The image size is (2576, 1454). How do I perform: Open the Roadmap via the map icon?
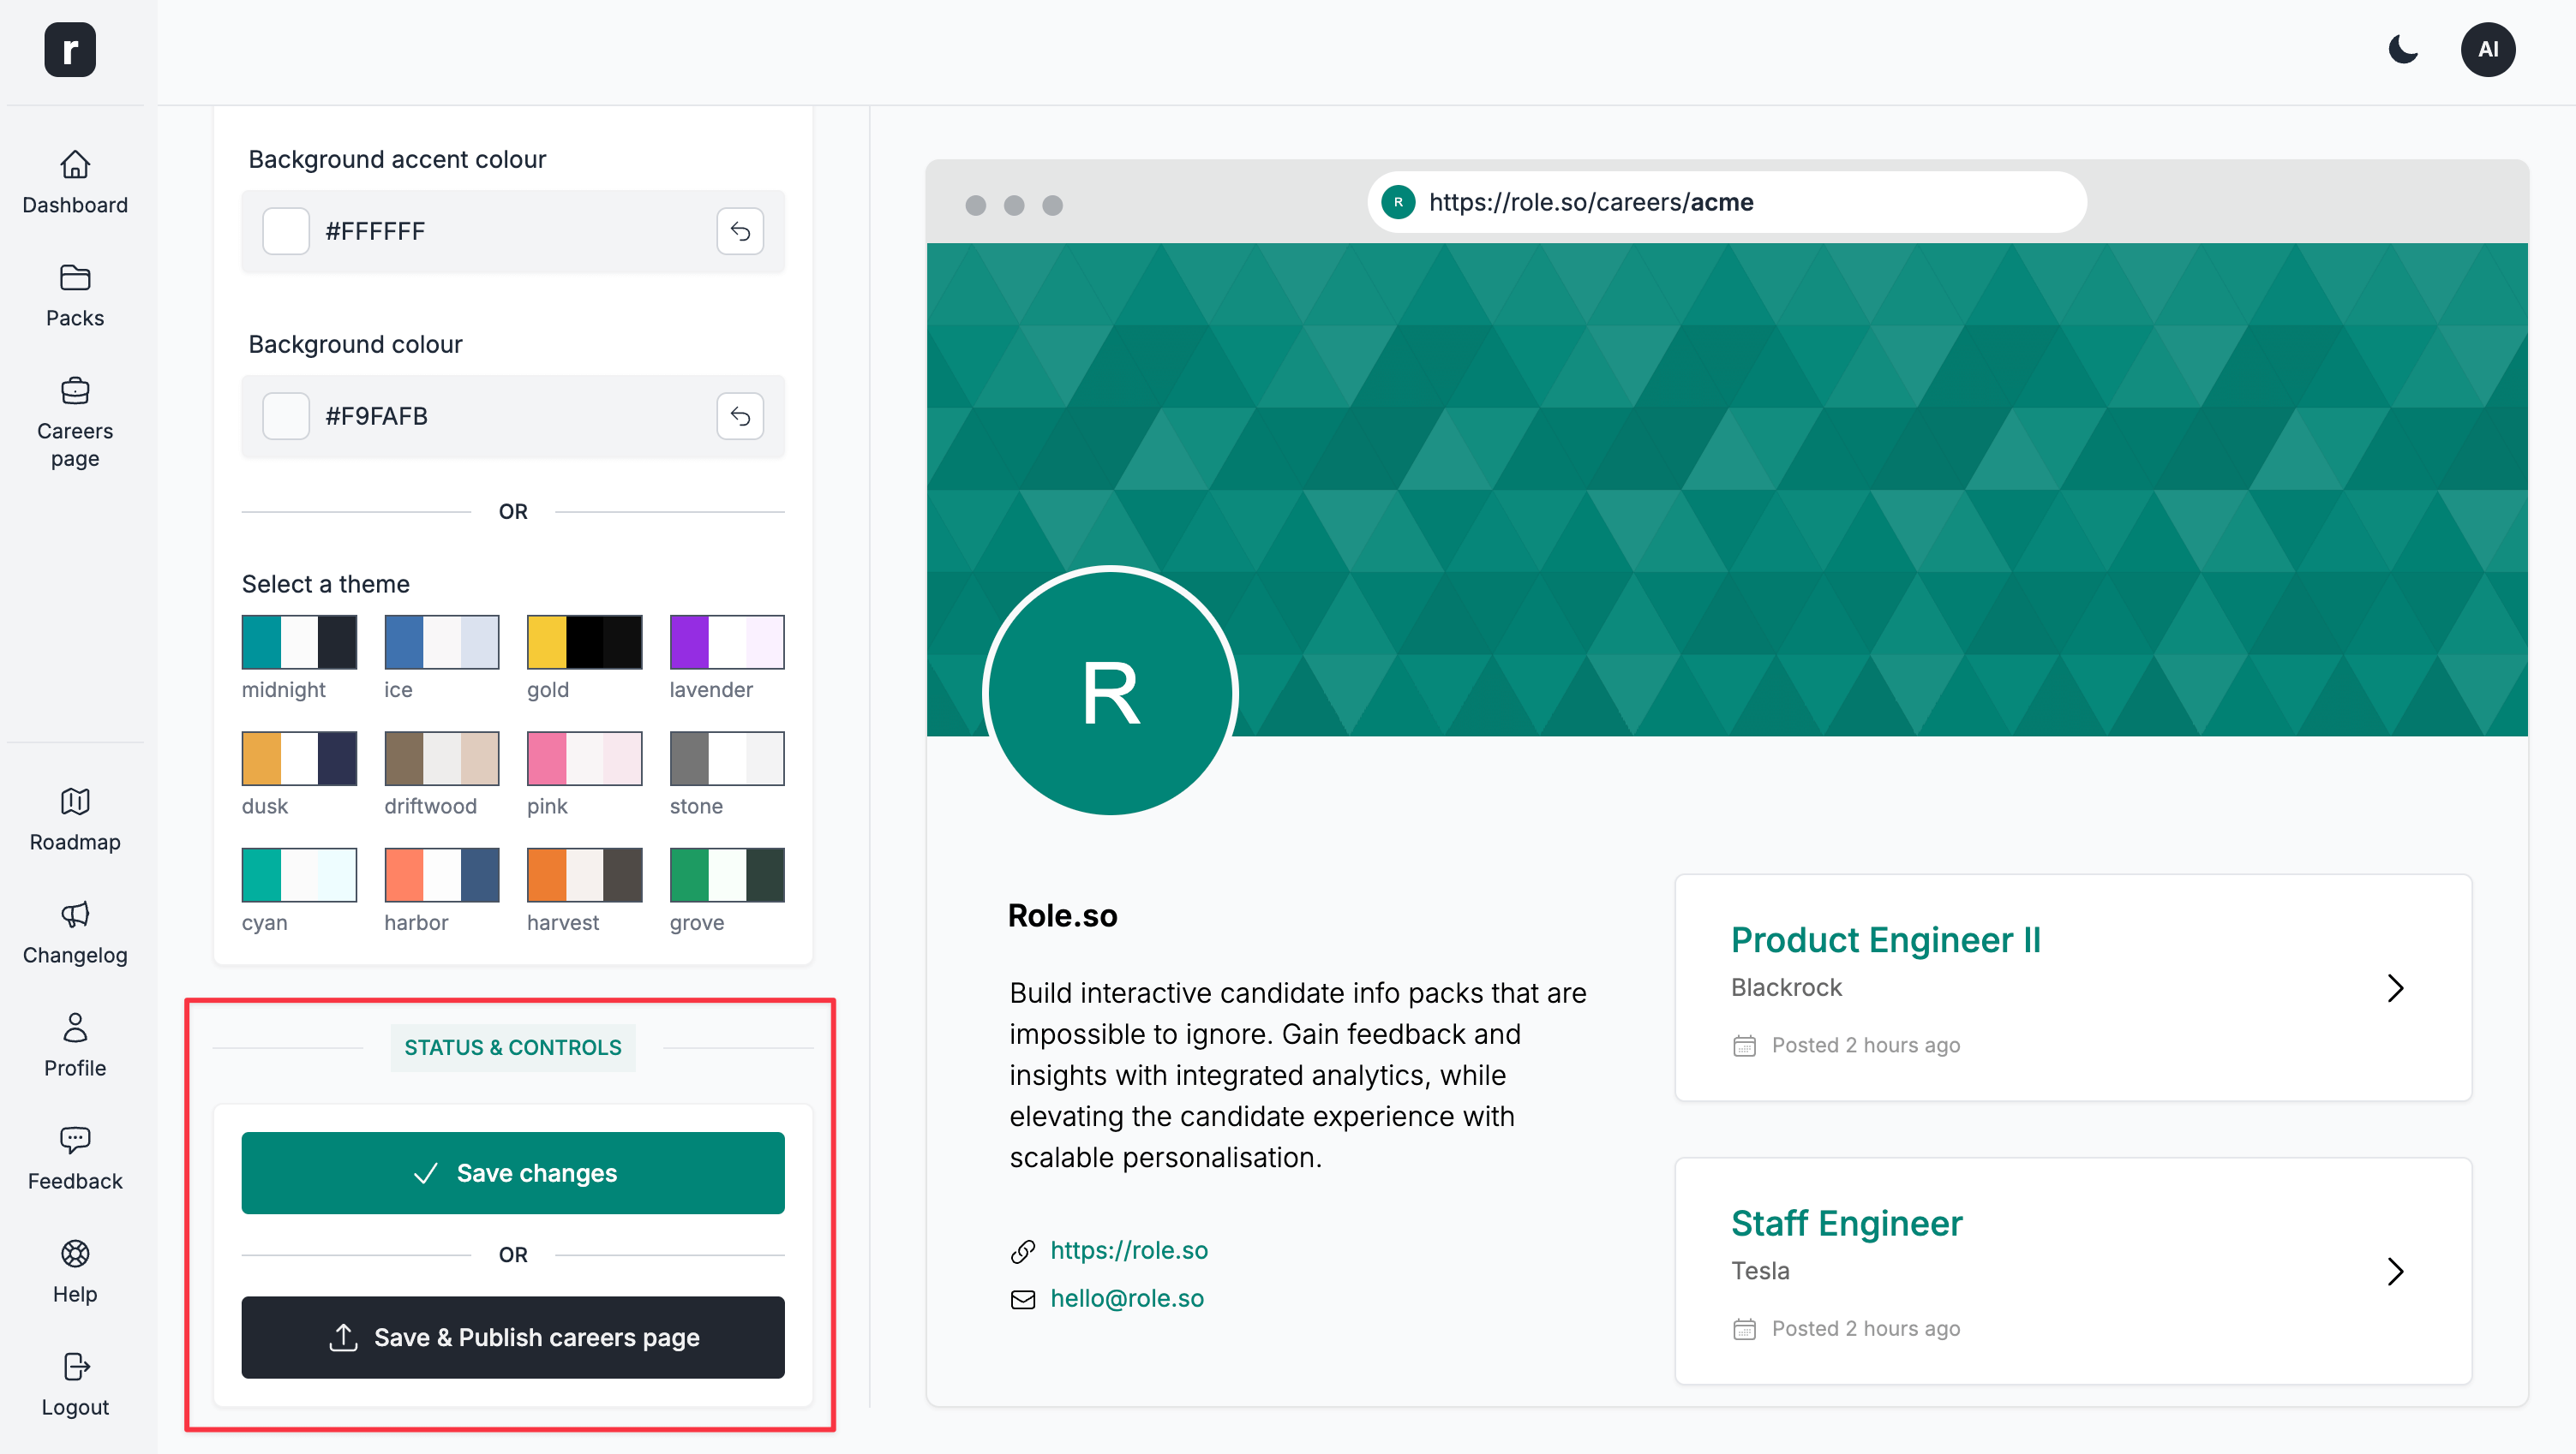pos(74,801)
